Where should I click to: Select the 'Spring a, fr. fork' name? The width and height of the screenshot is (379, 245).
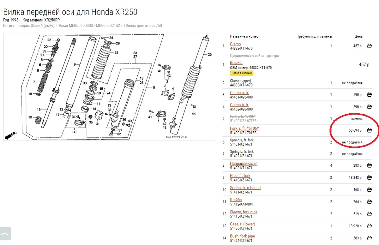pos(242,140)
